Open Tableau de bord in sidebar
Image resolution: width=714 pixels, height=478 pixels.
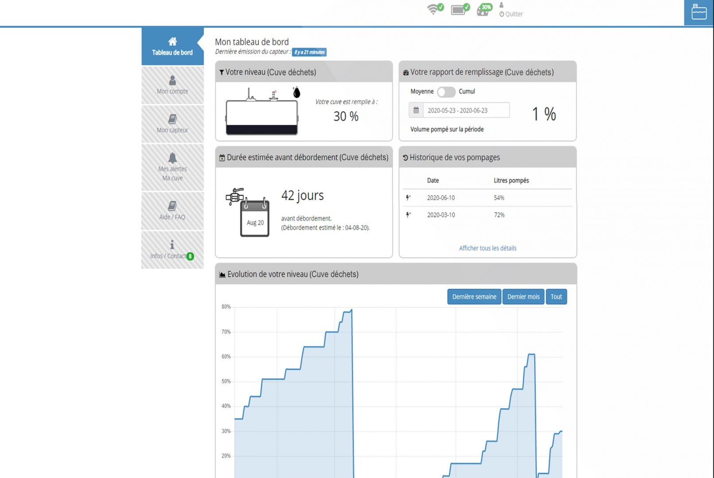172,46
